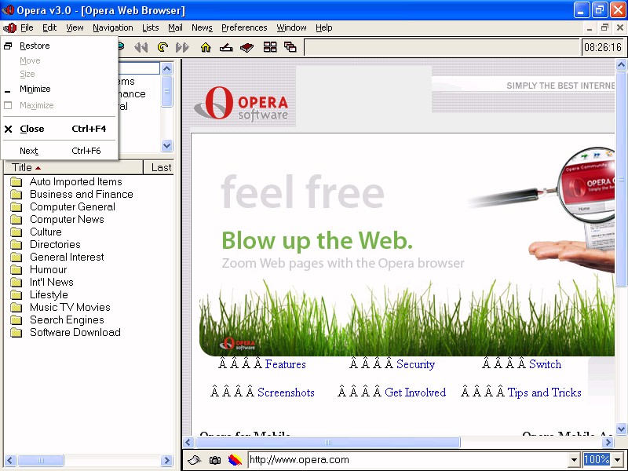Tile windows using the tile icon

point(270,47)
